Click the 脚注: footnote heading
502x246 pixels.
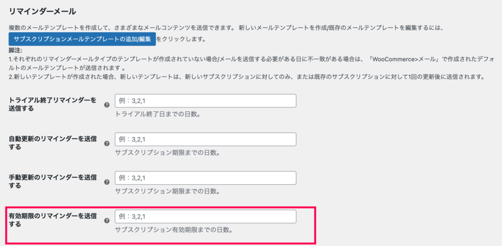[15, 50]
